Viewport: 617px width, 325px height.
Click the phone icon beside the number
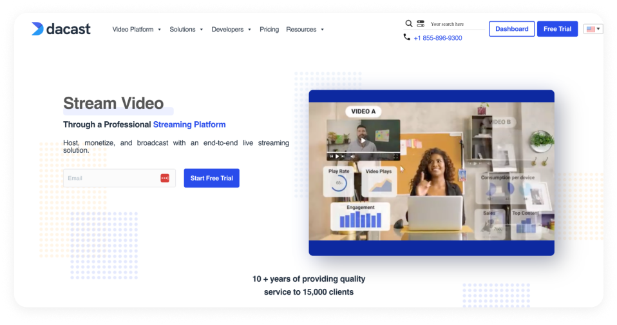(406, 37)
